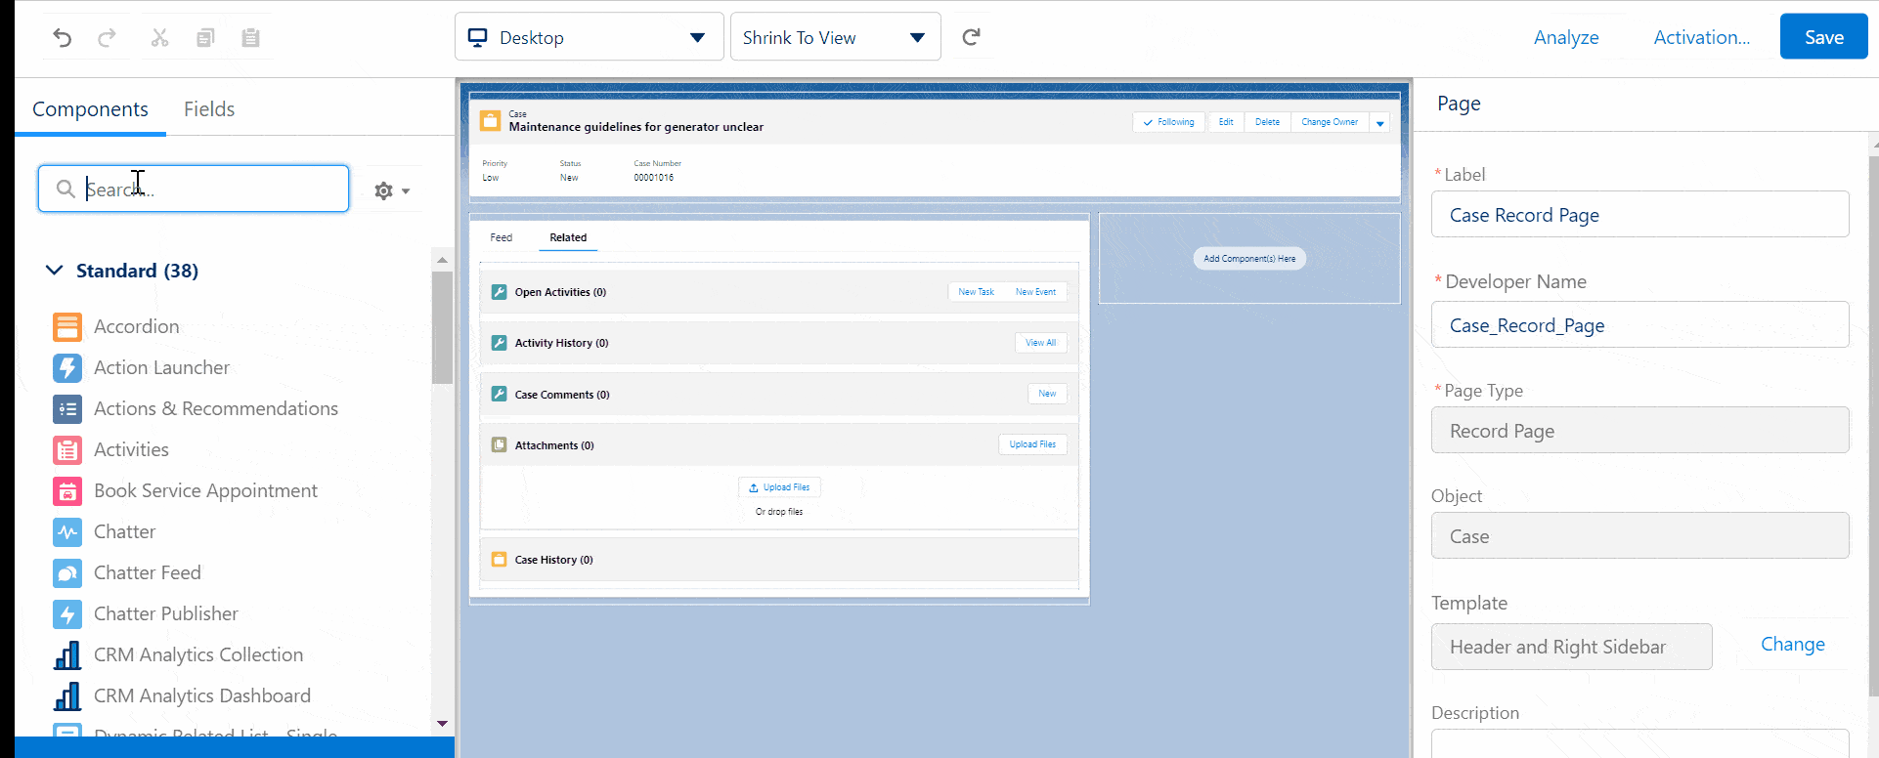Open the Related tab on canvas
The height and width of the screenshot is (758, 1879).
[568, 237]
